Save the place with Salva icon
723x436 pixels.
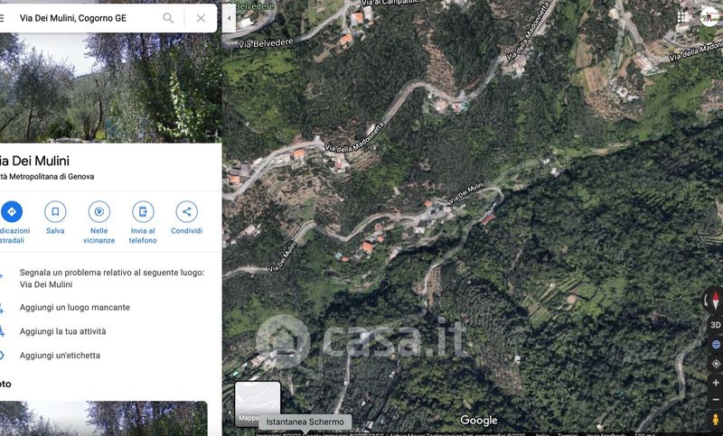point(55,212)
